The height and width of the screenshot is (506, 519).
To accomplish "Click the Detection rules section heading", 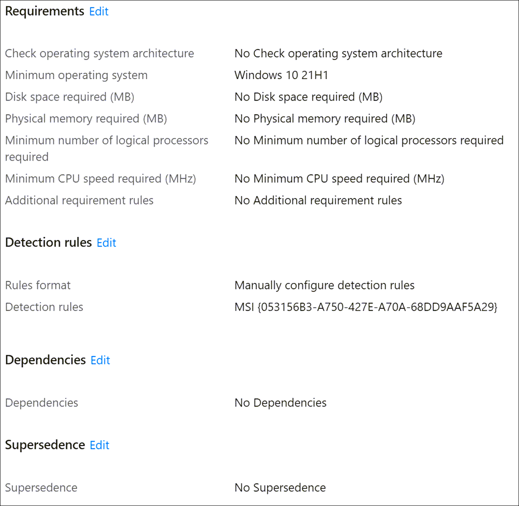I will click(49, 242).
